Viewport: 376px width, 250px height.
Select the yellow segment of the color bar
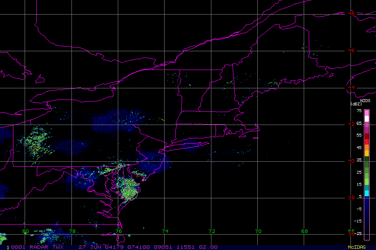[x=367, y=153]
